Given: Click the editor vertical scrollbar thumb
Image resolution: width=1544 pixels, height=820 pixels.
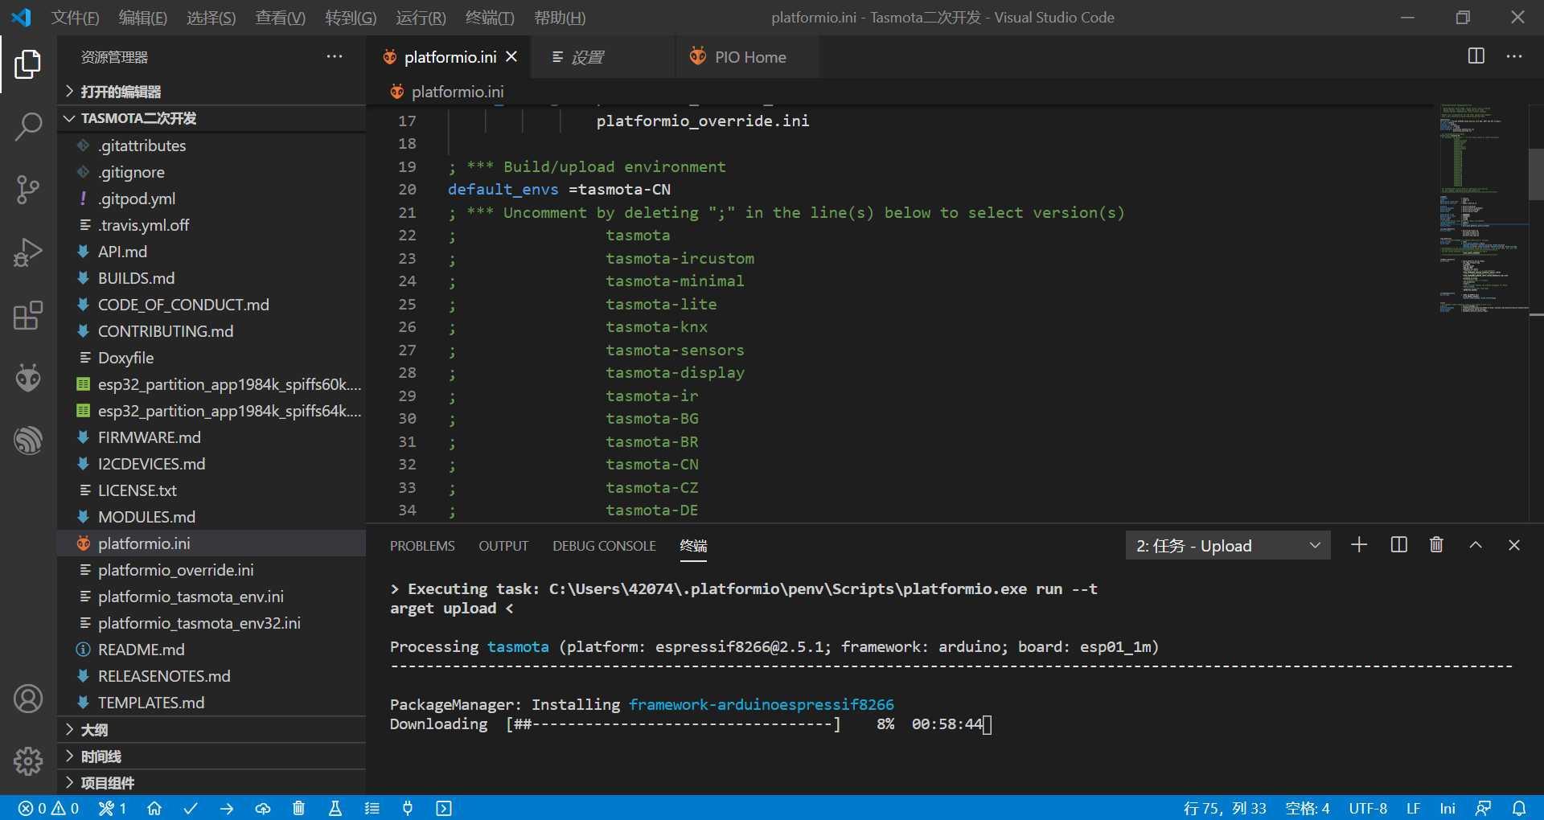Looking at the screenshot, I should 1536,174.
